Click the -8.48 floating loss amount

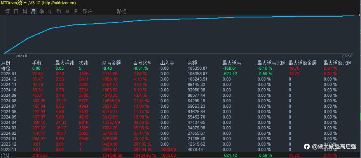(107, 68)
